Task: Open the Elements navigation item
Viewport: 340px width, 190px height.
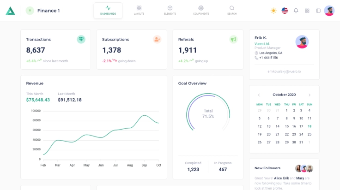Action: pos(170,10)
